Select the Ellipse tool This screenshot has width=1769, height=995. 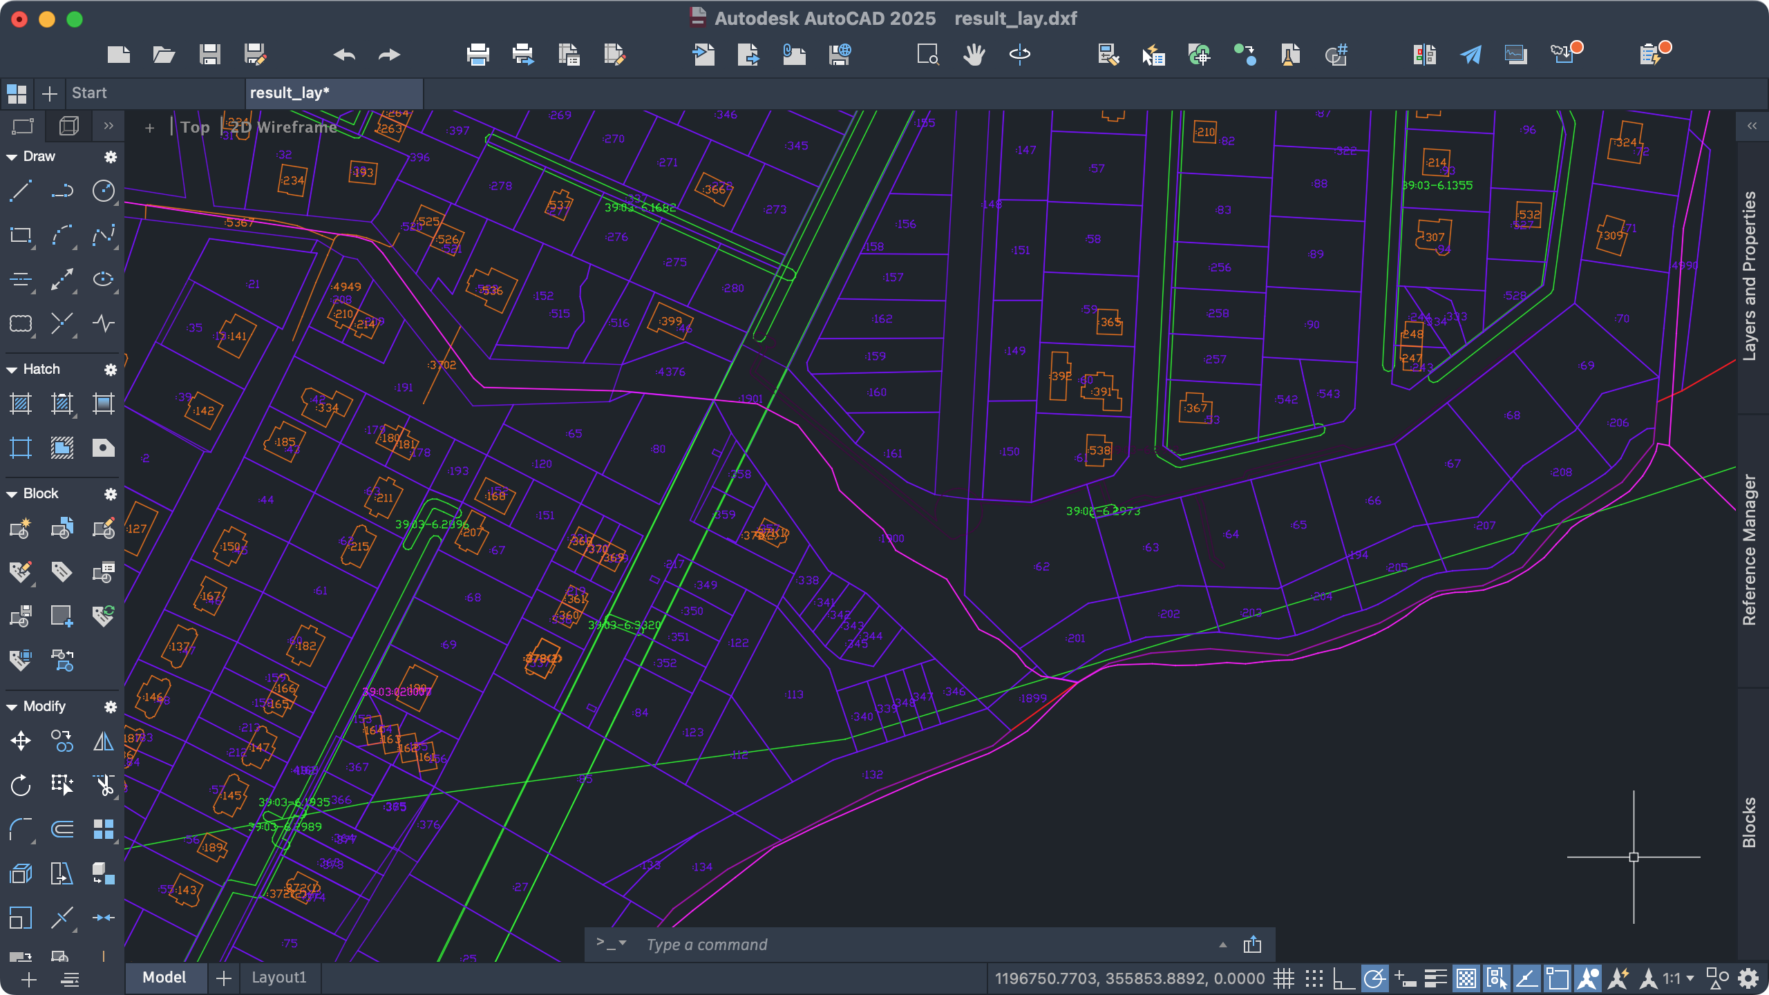(x=104, y=279)
